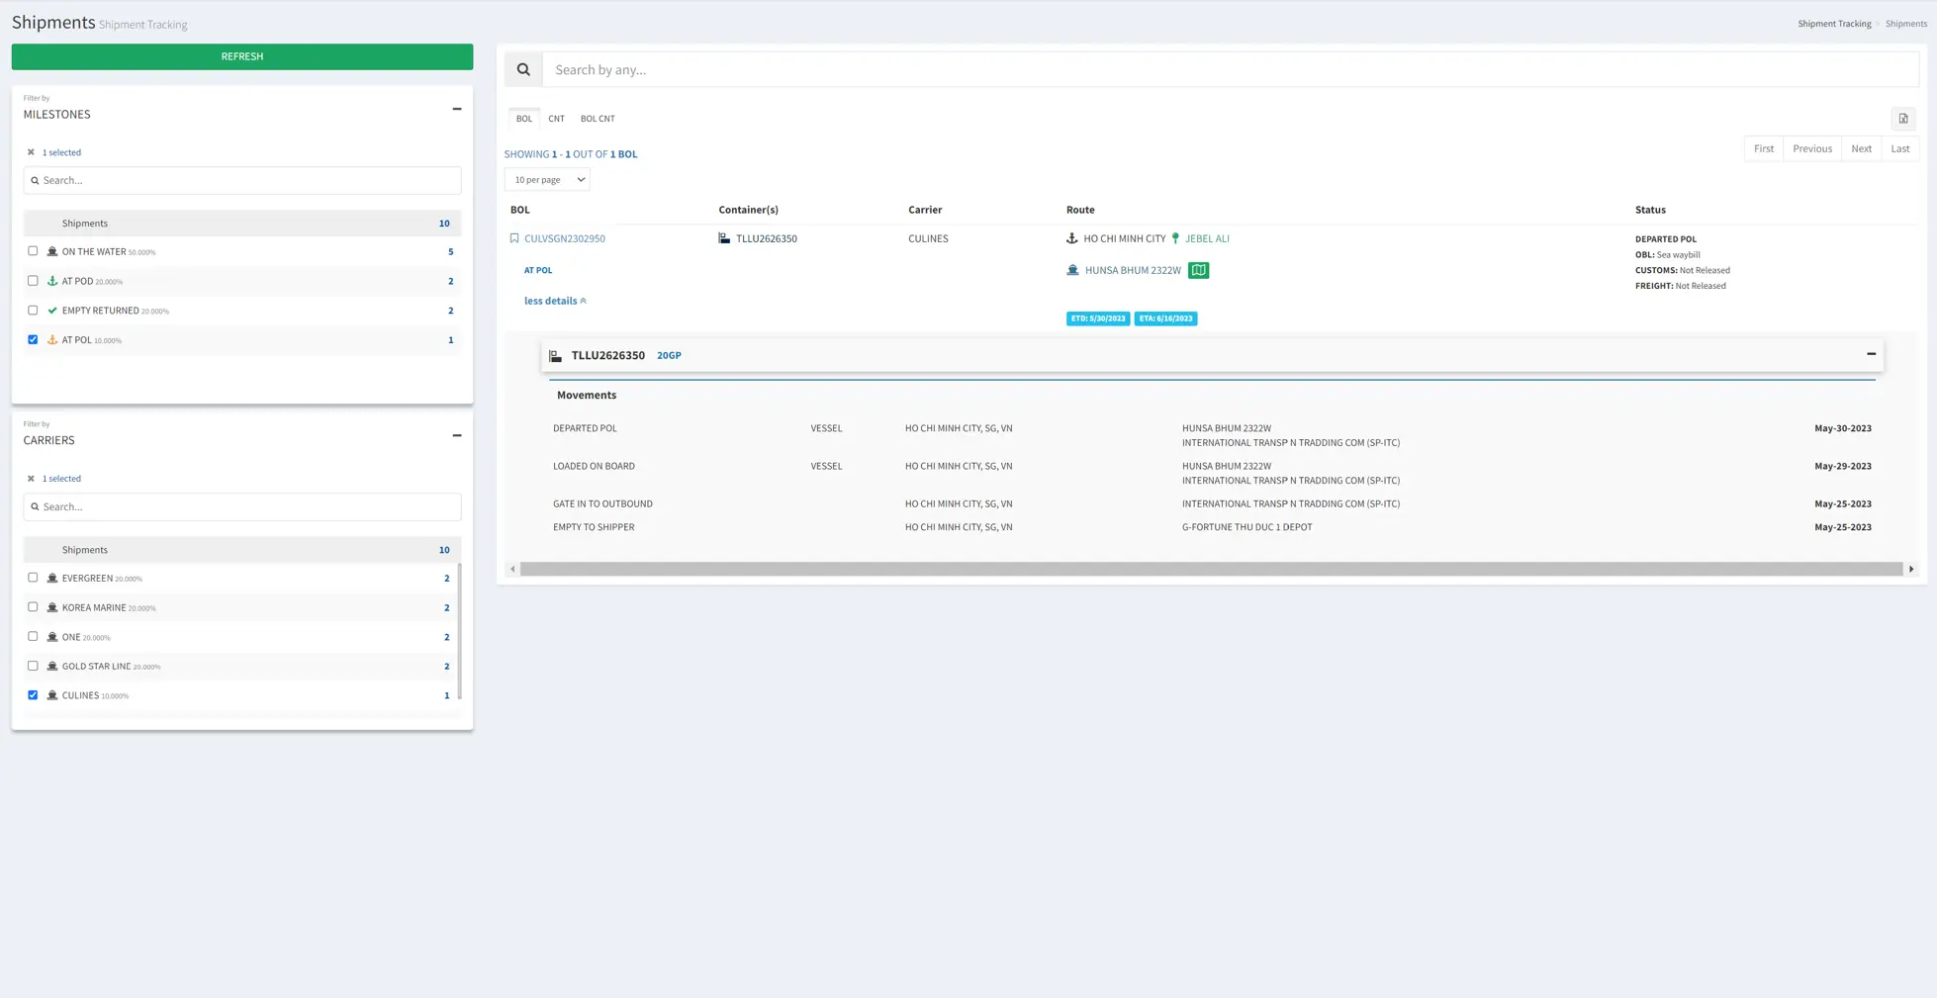
Task: Click the green REFRESH button
Action: pos(242,56)
